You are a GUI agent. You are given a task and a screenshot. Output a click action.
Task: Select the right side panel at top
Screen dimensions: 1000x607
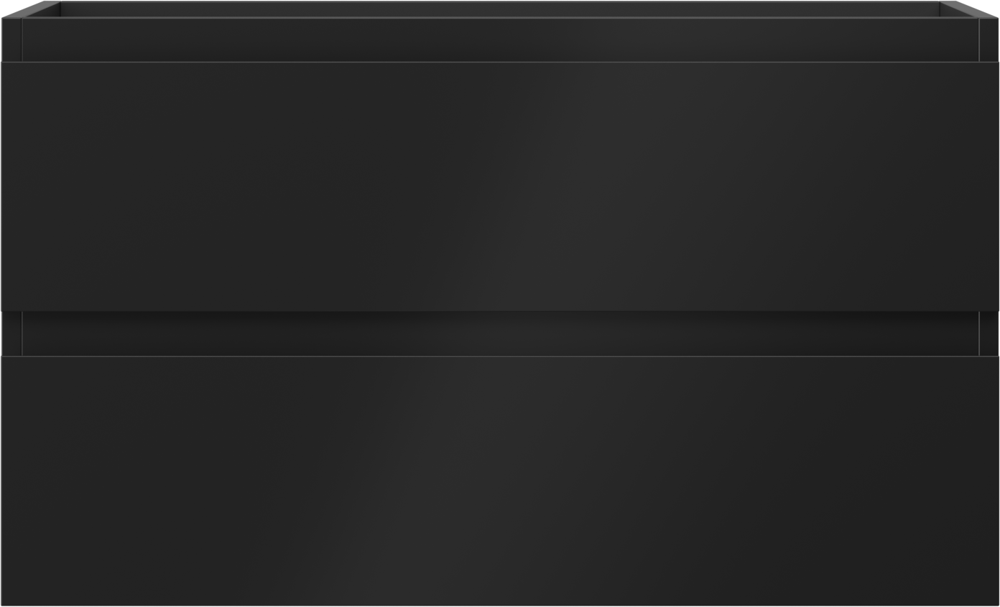pyautogui.click(x=989, y=40)
